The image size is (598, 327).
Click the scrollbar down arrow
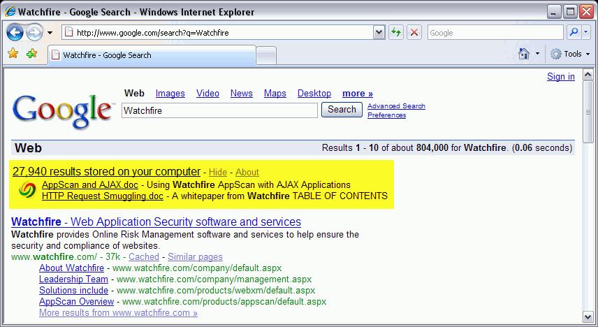coord(588,317)
